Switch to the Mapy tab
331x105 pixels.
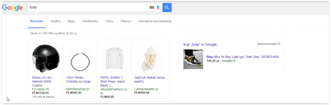click(x=71, y=21)
